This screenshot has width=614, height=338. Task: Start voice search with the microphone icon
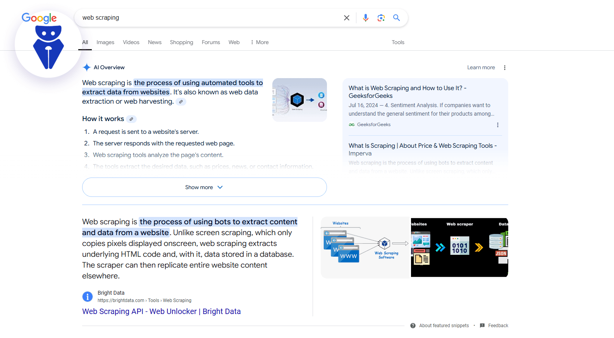pos(365,18)
